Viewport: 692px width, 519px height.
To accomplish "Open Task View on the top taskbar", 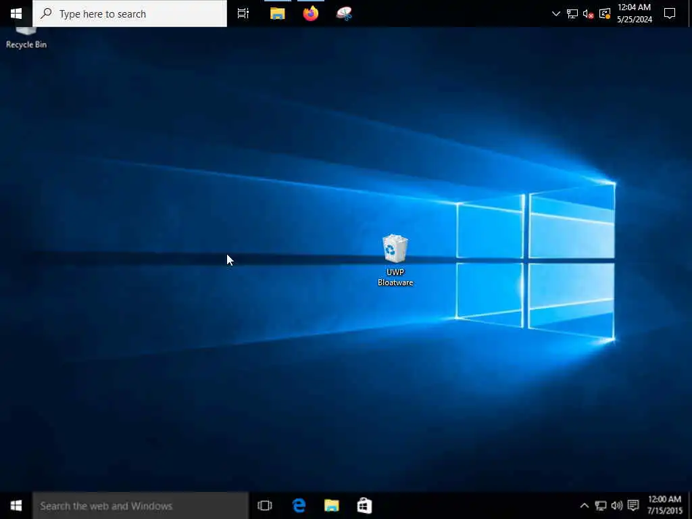I will [x=243, y=14].
